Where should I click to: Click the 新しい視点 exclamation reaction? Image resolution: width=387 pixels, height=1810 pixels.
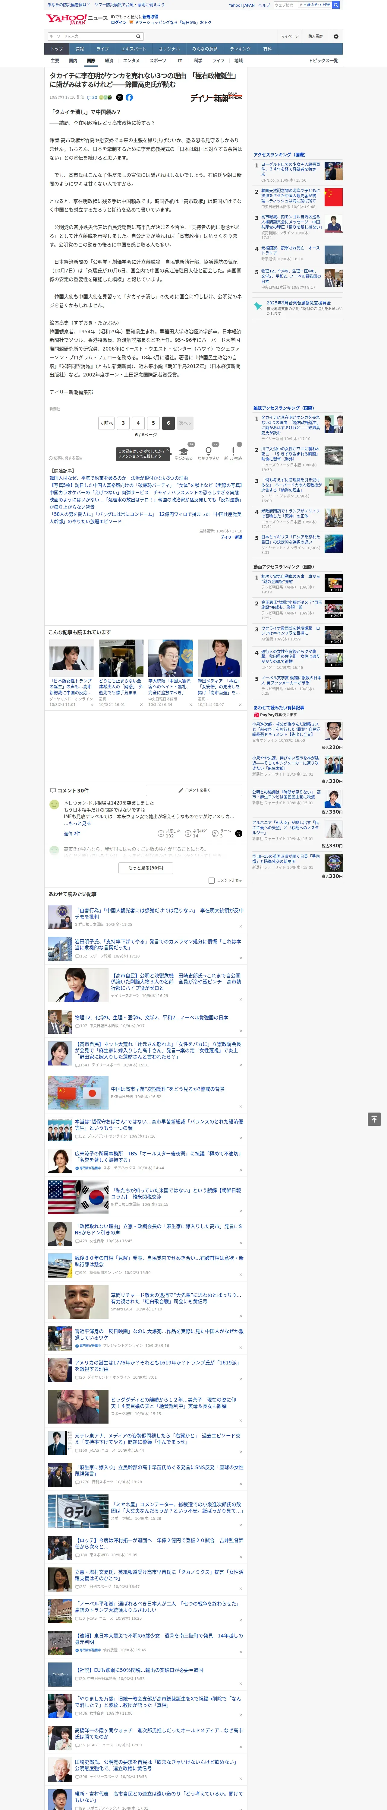tap(233, 452)
